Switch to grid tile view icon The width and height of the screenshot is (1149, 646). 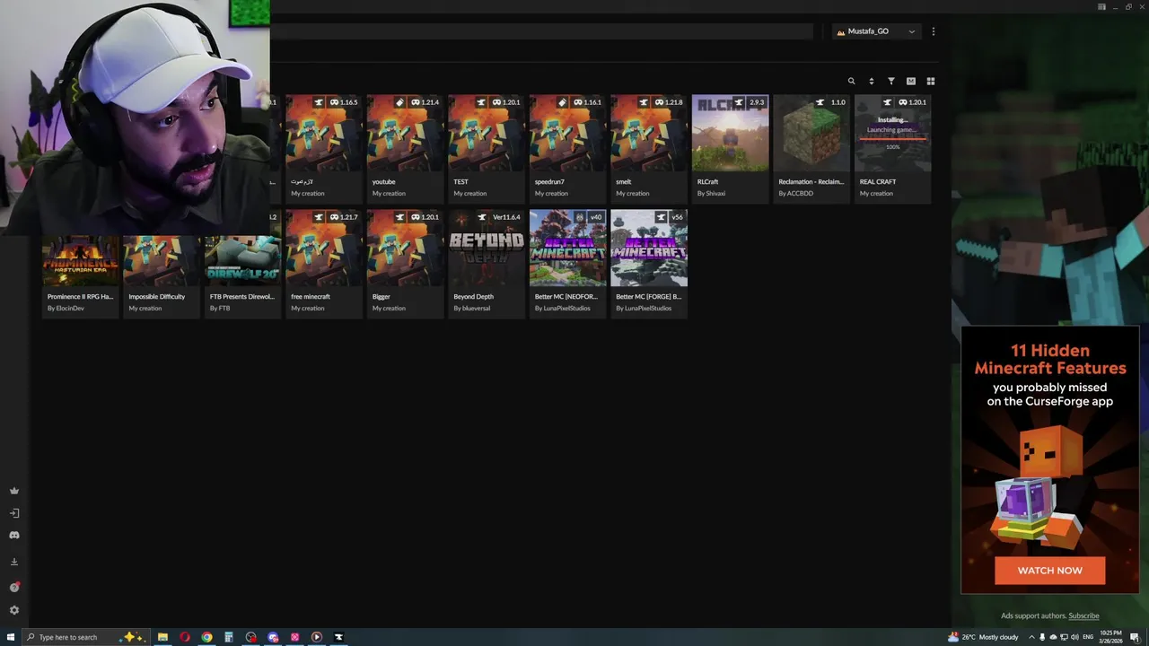pyautogui.click(x=931, y=81)
